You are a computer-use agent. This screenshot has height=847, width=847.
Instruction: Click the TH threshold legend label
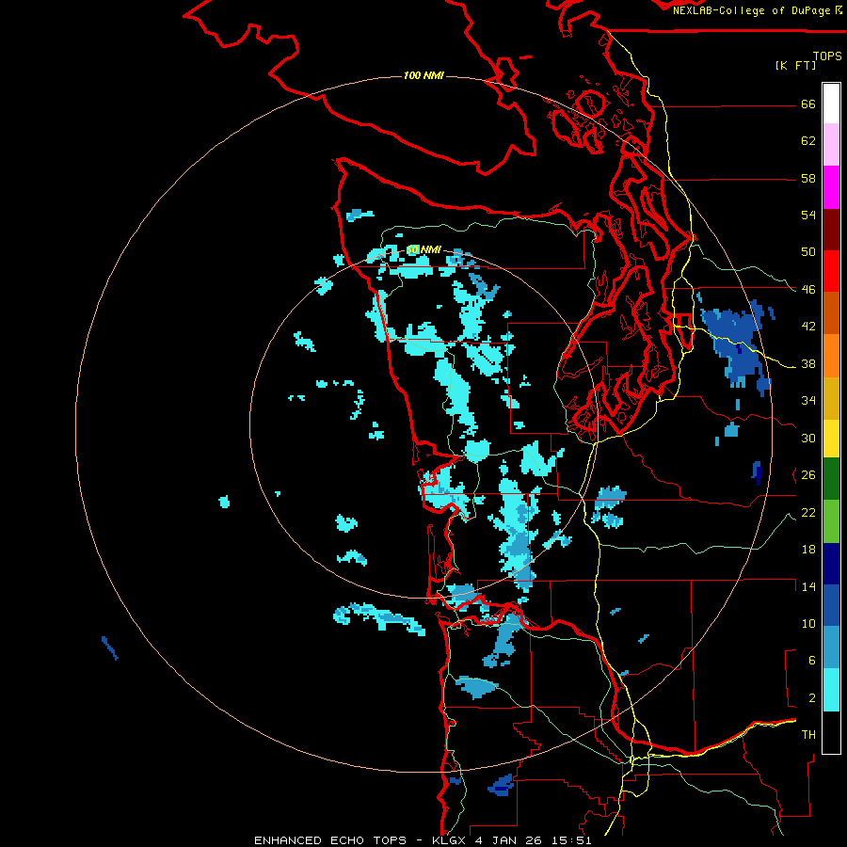tap(808, 735)
